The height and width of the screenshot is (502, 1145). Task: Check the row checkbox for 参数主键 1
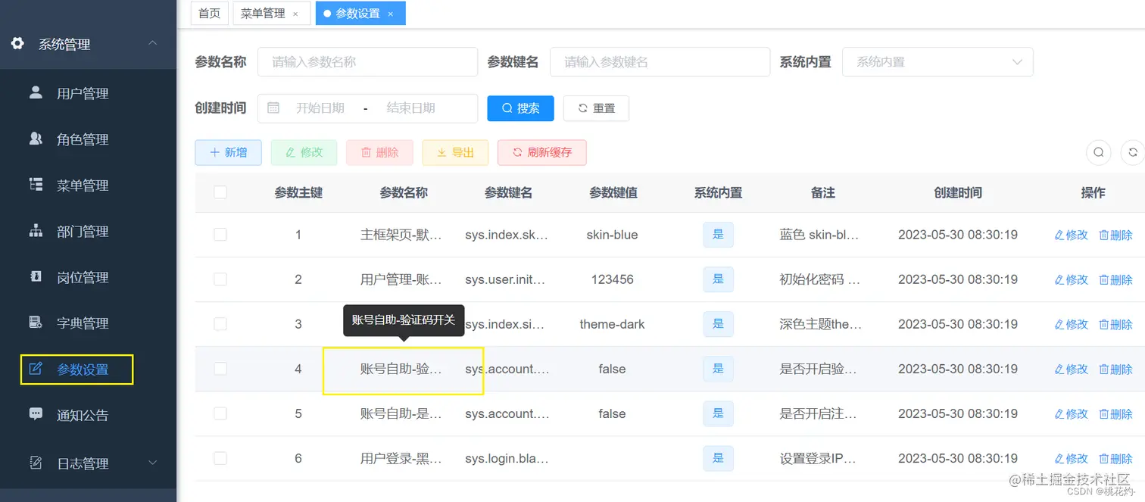click(220, 235)
